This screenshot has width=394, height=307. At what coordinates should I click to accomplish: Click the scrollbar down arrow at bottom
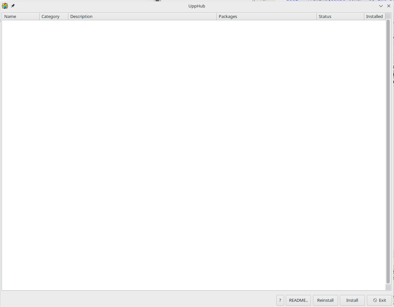click(388, 287)
